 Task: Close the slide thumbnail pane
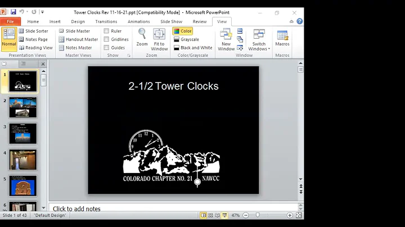click(x=43, y=63)
